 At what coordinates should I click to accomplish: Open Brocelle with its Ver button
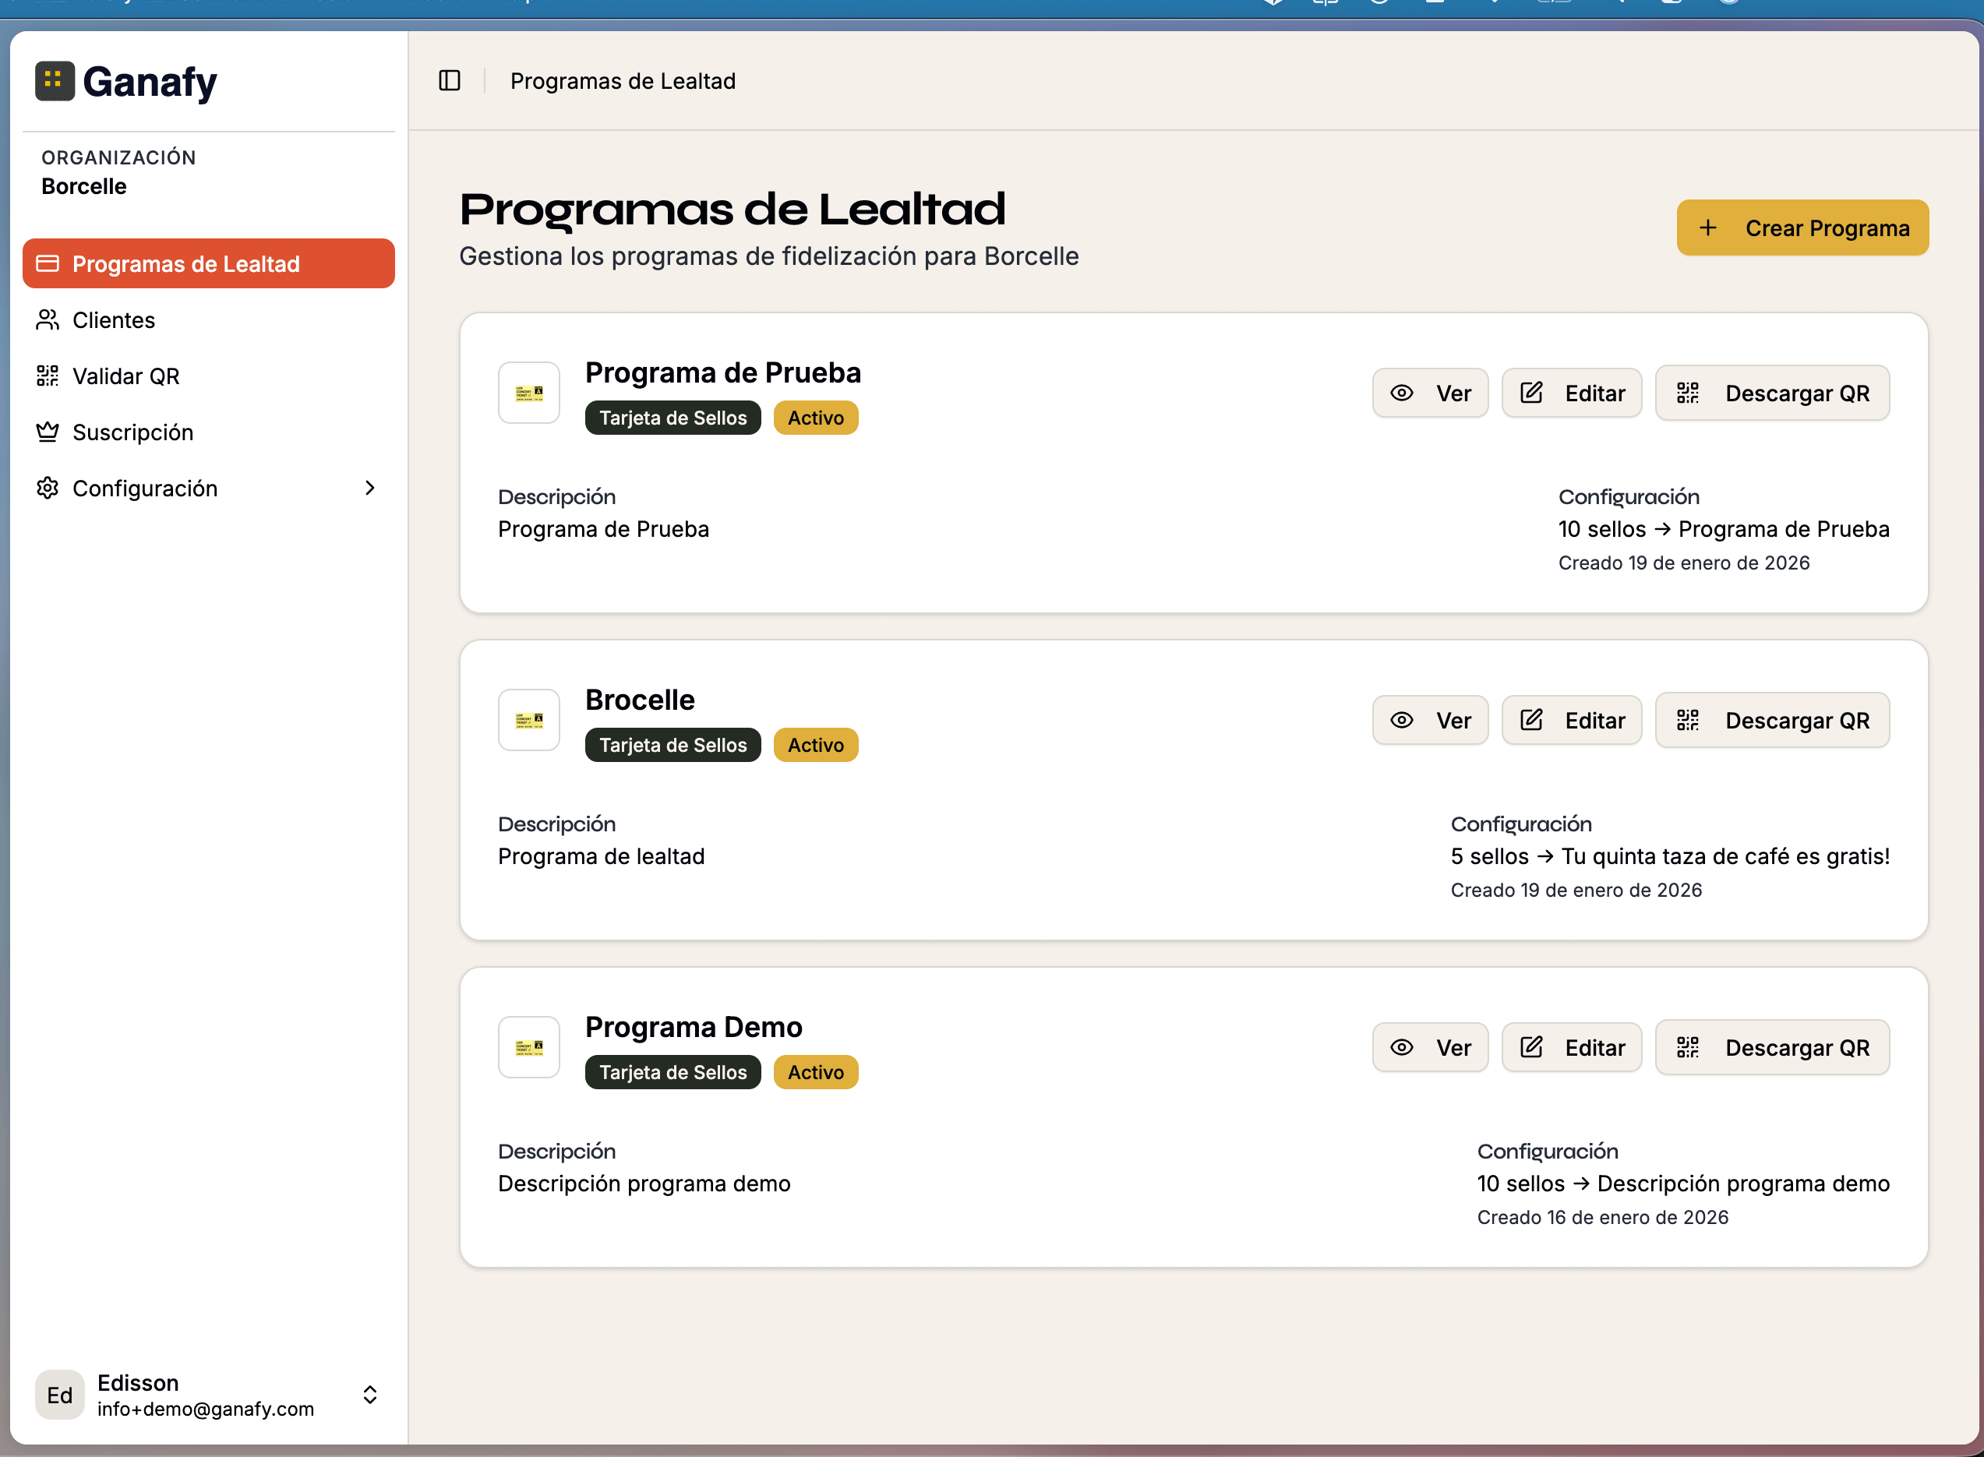(1430, 720)
